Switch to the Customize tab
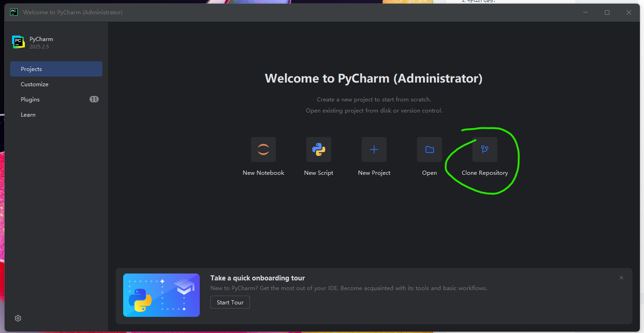 56,84
